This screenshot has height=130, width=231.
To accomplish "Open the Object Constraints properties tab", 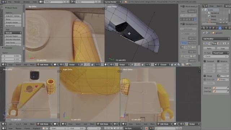I will pyautogui.click(x=217, y=28).
